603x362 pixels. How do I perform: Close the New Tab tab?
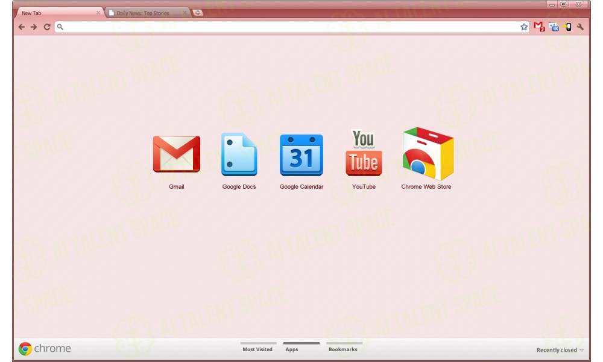tap(98, 13)
